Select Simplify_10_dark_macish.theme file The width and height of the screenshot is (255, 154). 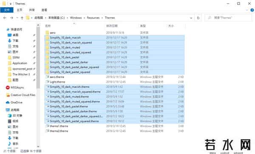coord(114,87)
